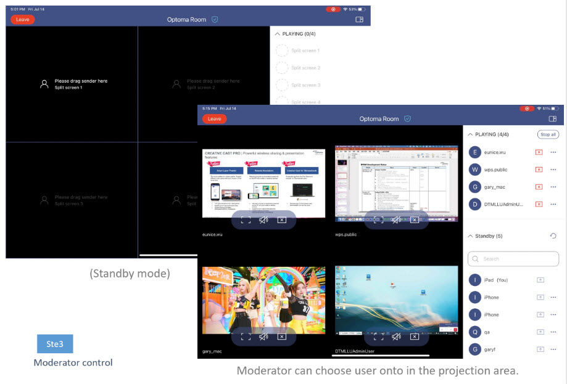Click the recording indicator in back status bar
Image resolution: width=567 pixels, height=384 pixels.
click(333, 9)
